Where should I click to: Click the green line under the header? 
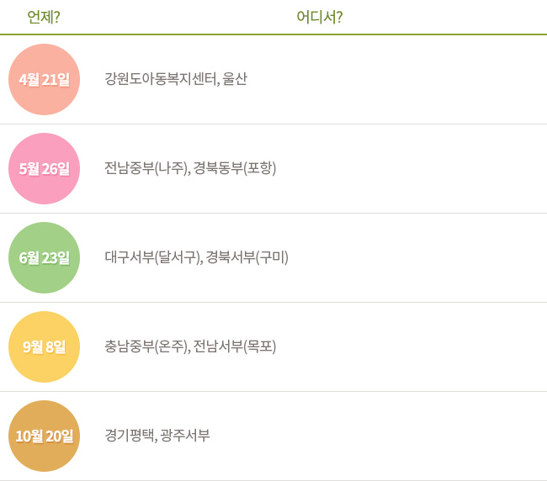(273, 34)
